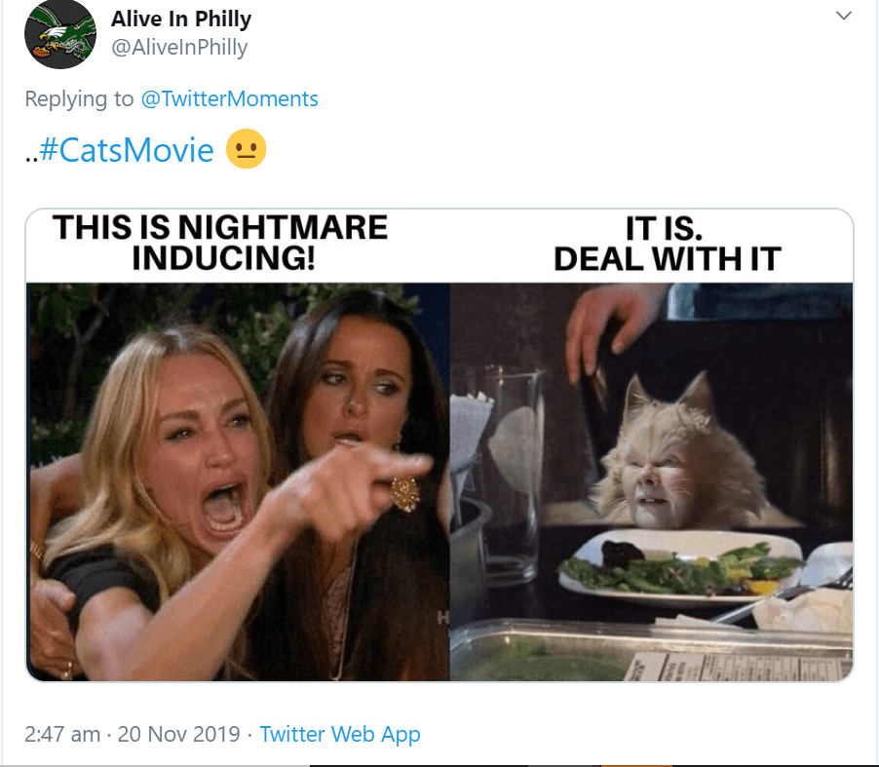Open the 2:47 am tweet timestamp
The width and height of the screenshot is (879, 767).
62,734
